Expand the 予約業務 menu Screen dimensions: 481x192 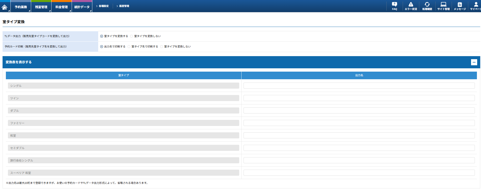21,7
